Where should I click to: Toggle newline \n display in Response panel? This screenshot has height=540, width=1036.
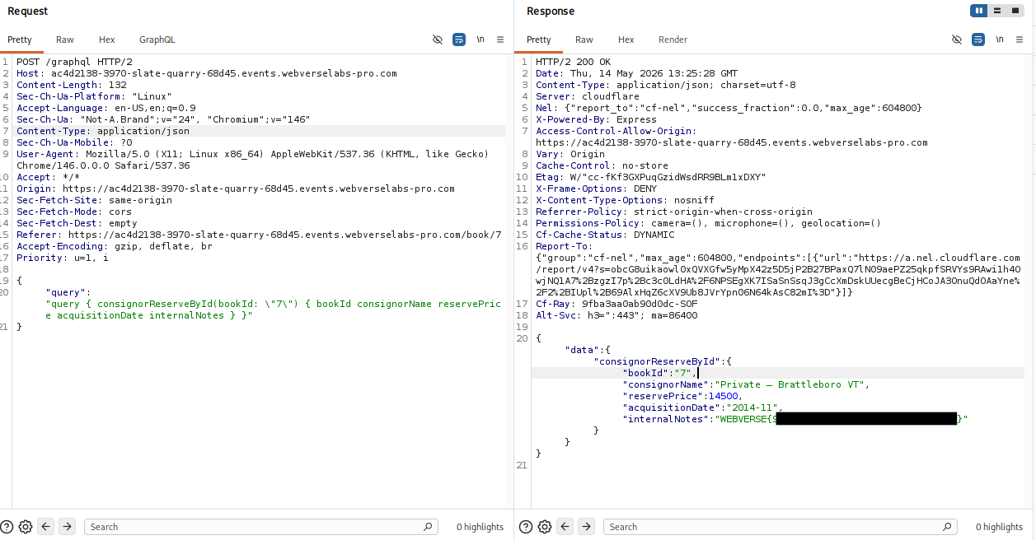coord(1000,40)
